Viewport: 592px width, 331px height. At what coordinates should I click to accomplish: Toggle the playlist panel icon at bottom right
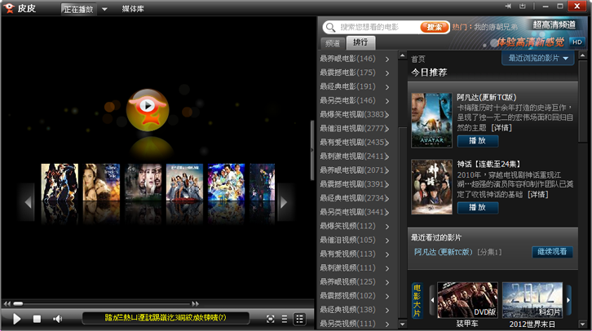tap(300, 318)
